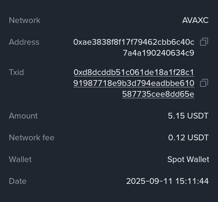
Task: Click the AVAXC network value
Action: pos(195,21)
